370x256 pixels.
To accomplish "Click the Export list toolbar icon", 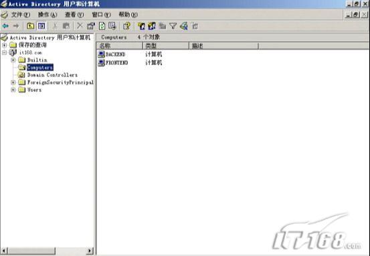I will [x=112, y=25].
